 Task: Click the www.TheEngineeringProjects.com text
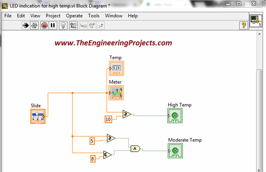point(113,43)
